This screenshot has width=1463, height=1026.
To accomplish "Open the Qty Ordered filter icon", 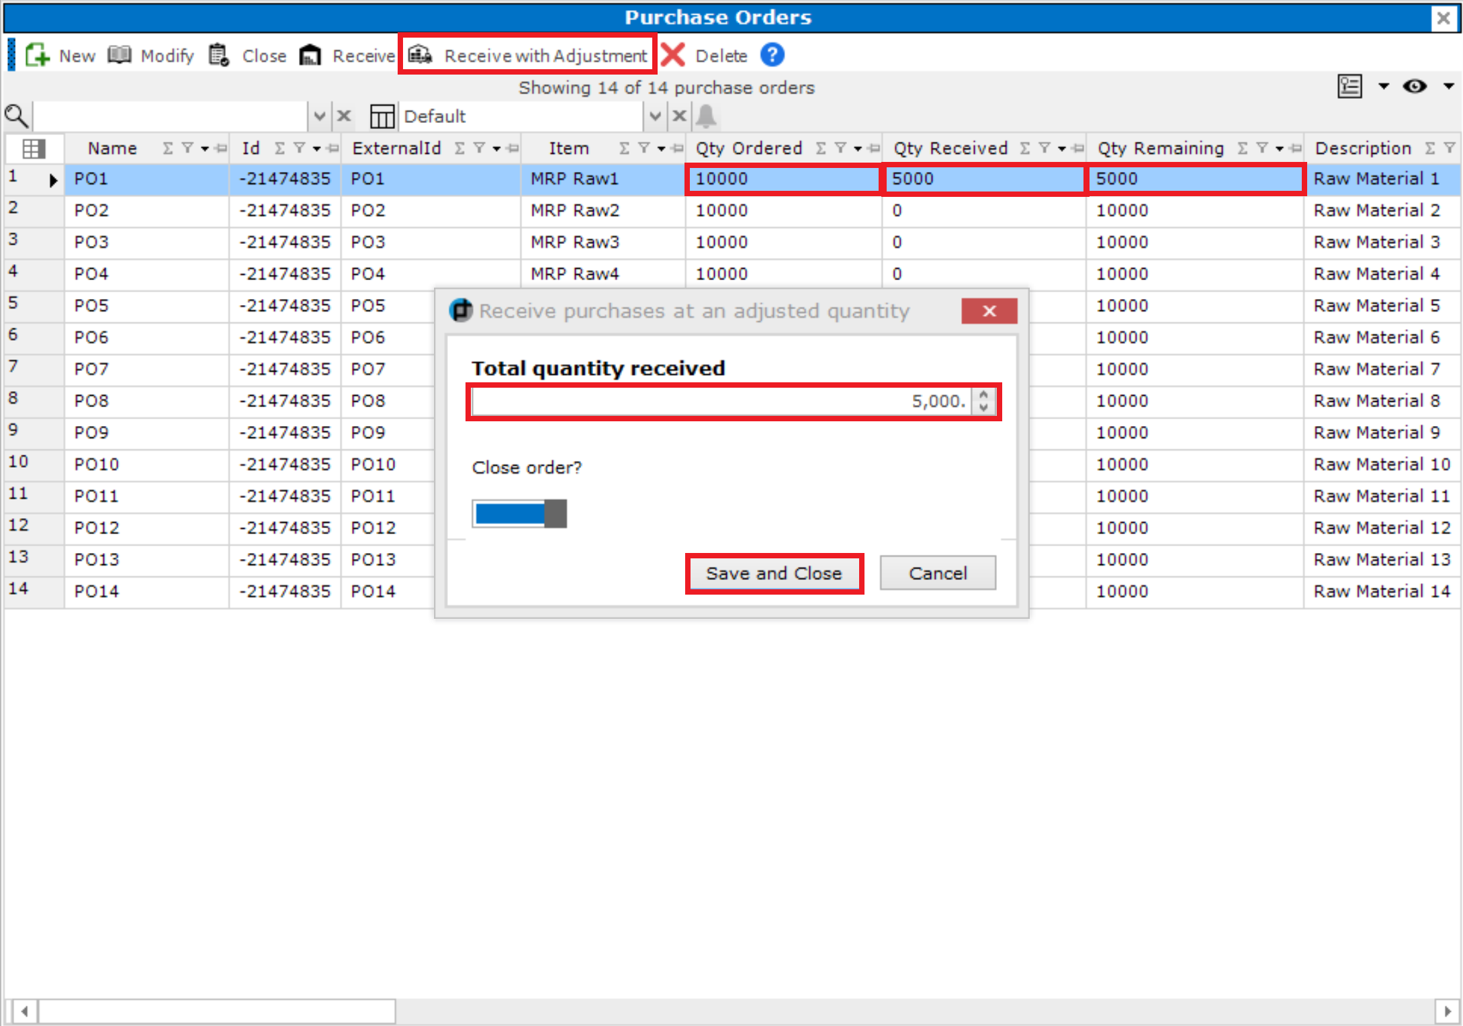I will [x=841, y=148].
